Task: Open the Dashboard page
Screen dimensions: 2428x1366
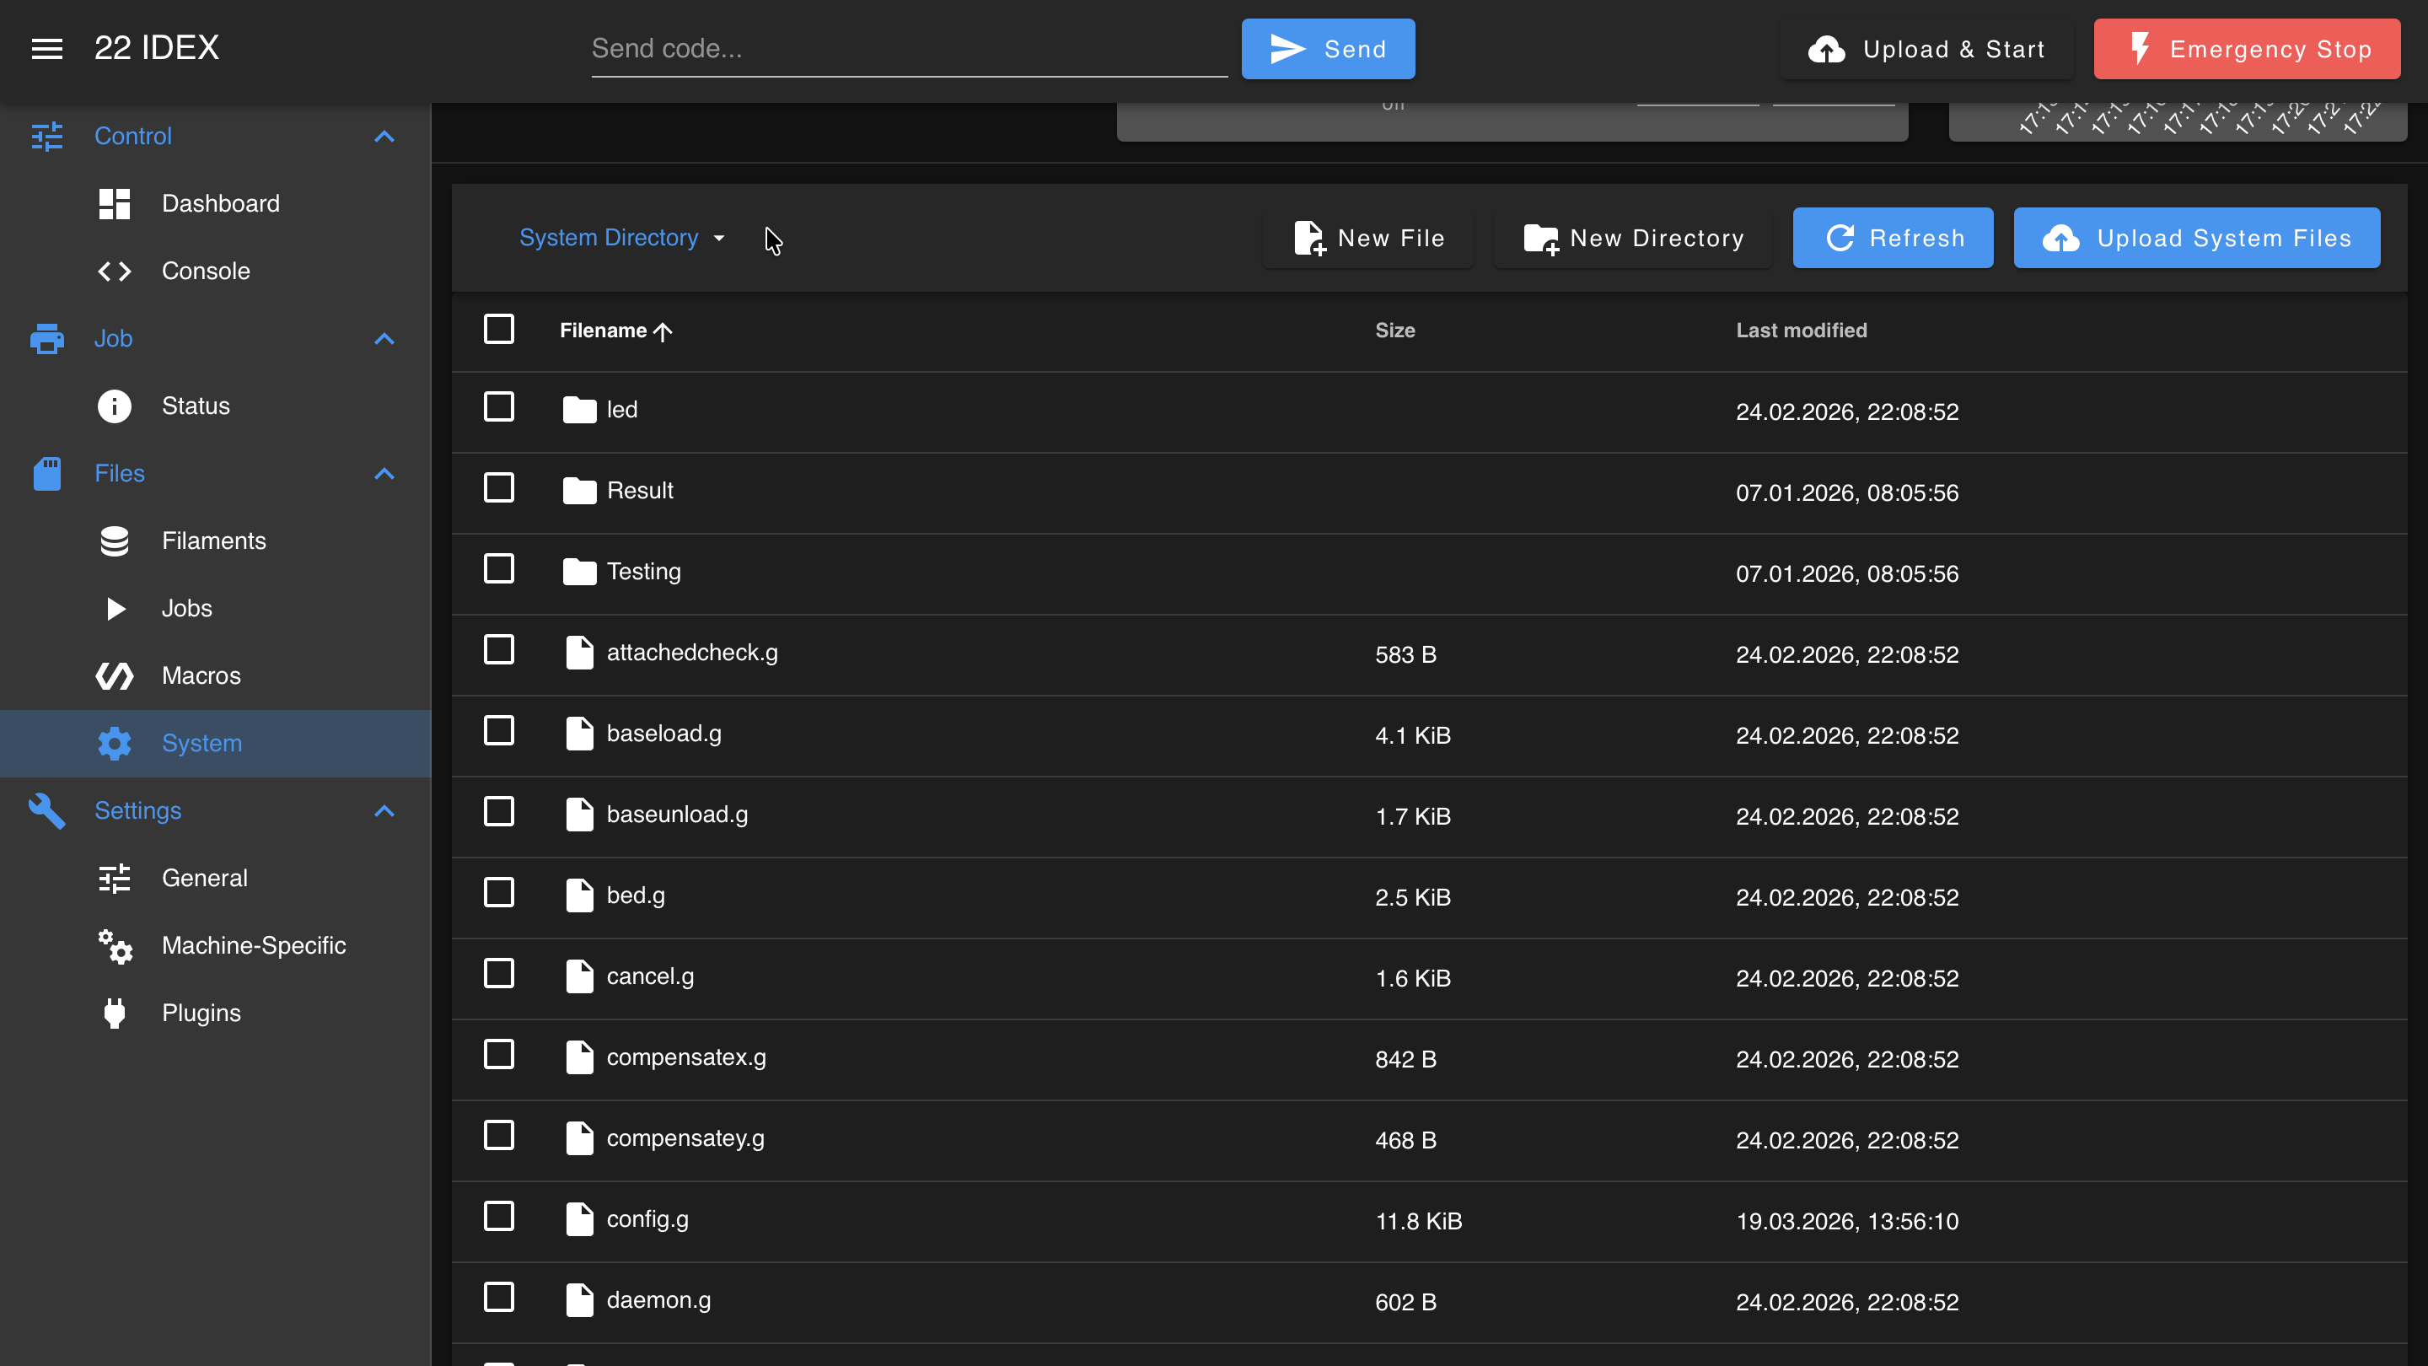Action: pyautogui.click(x=215, y=203)
